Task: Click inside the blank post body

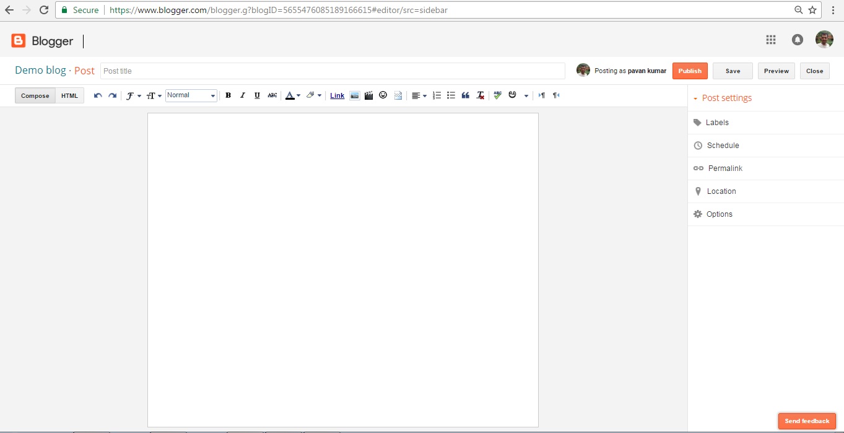Action: pos(343,270)
